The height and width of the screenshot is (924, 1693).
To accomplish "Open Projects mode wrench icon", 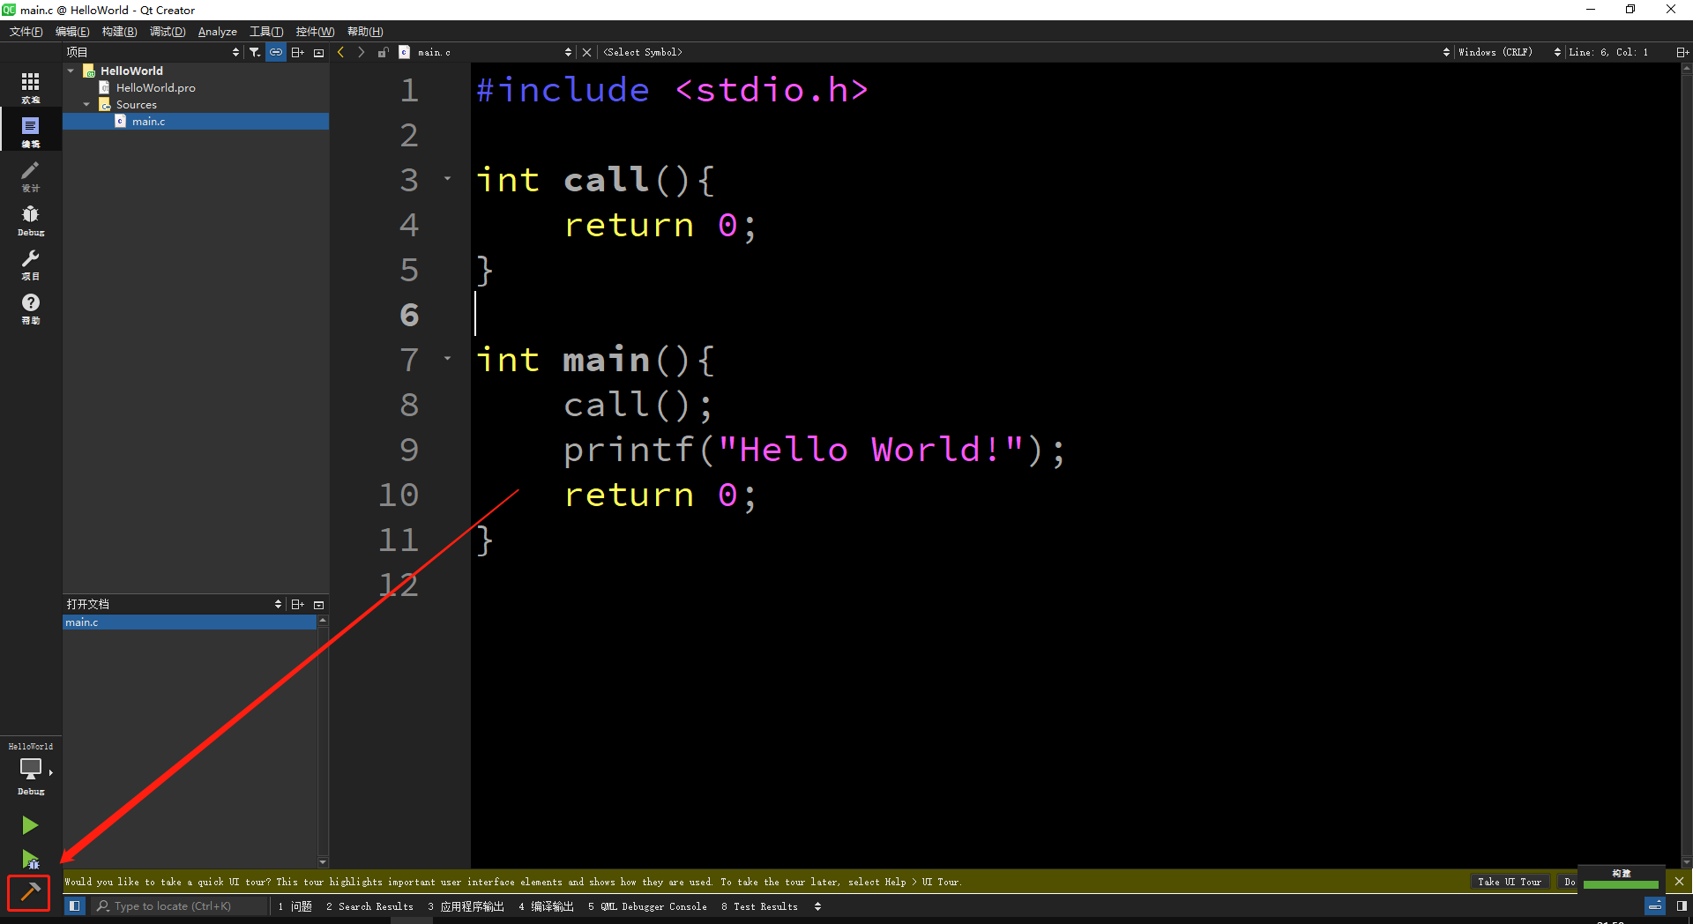I will click(30, 264).
